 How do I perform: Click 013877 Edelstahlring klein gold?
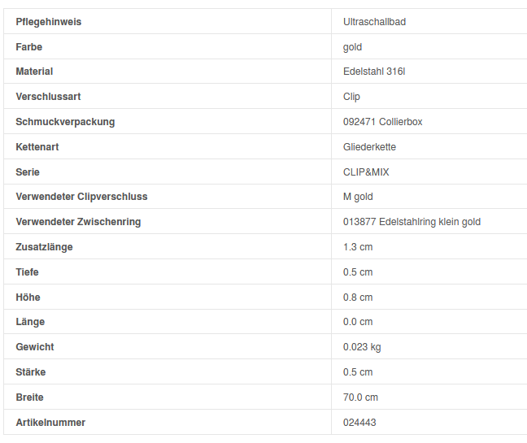click(412, 222)
